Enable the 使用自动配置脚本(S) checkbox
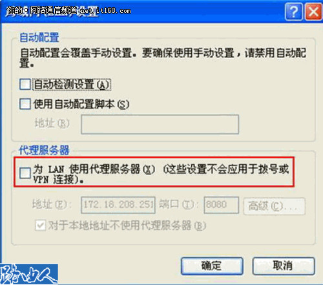The image size is (323, 285). [25, 104]
